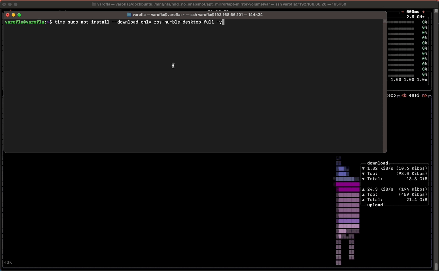Click the green zoom button of the front terminal
This screenshot has width=439, height=271.
point(19,15)
